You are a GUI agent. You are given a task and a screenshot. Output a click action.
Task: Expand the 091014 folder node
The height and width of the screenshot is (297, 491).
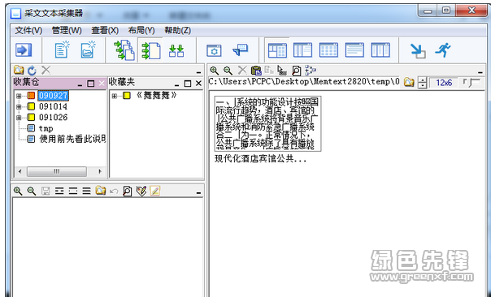tap(19, 107)
